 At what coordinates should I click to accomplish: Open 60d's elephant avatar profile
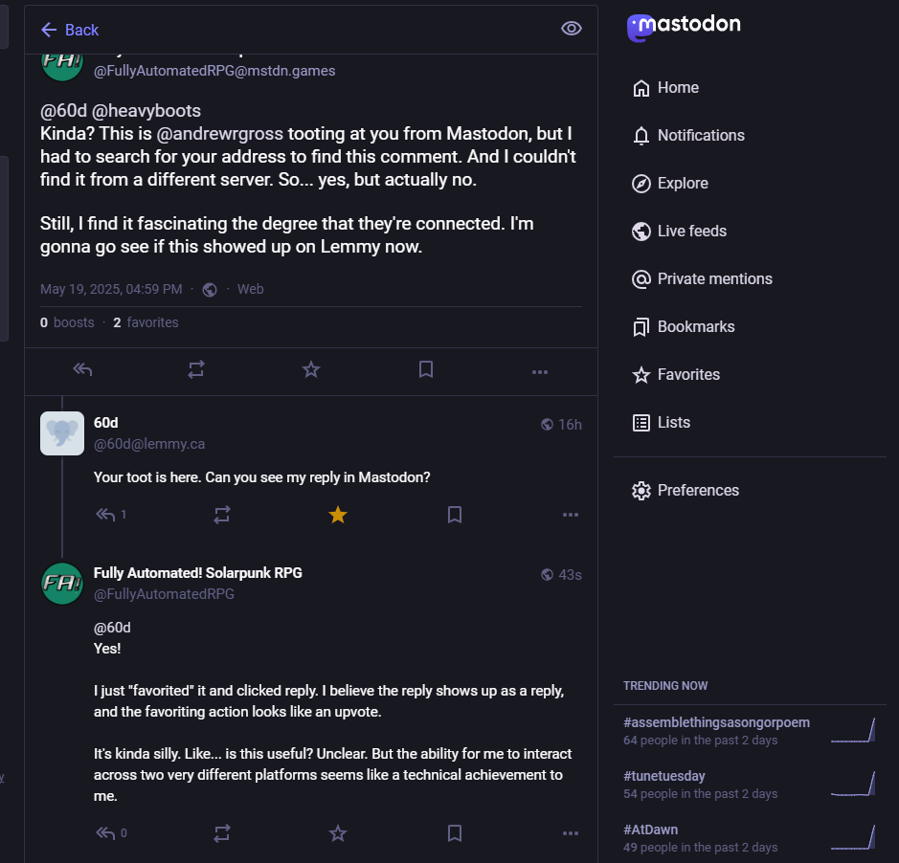pos(62,433)
